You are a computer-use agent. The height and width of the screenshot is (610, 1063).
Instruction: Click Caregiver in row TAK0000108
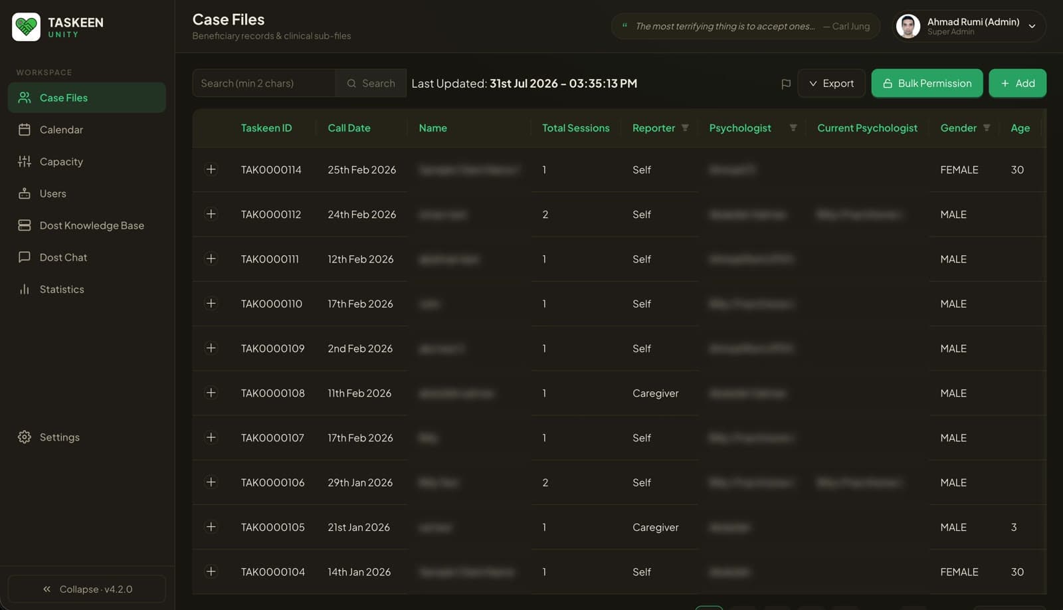coord(655,393)
